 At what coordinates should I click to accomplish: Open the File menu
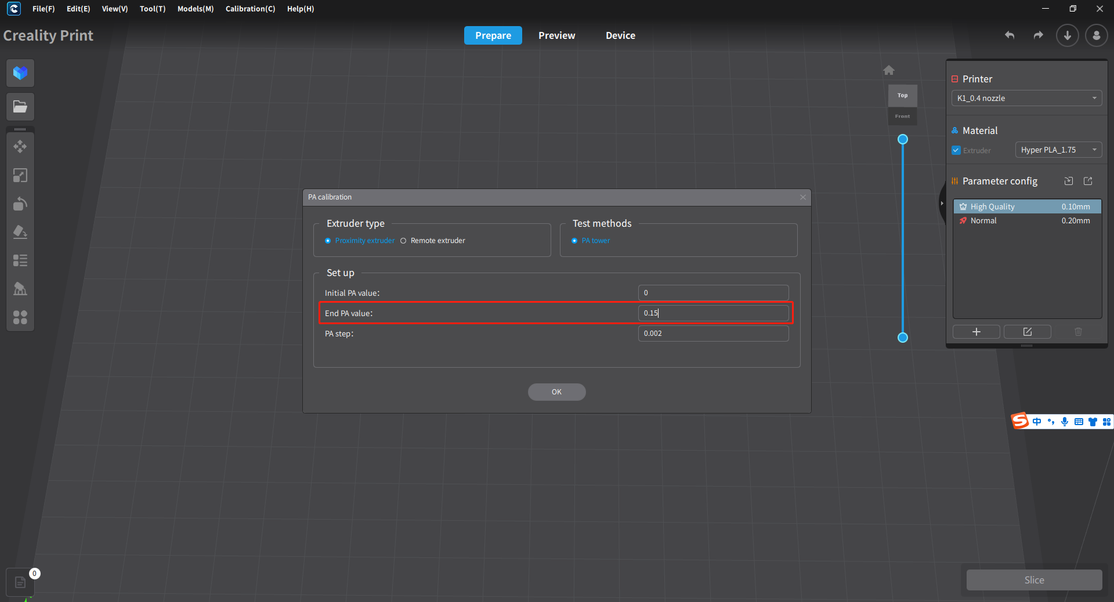tap(44, 9)
